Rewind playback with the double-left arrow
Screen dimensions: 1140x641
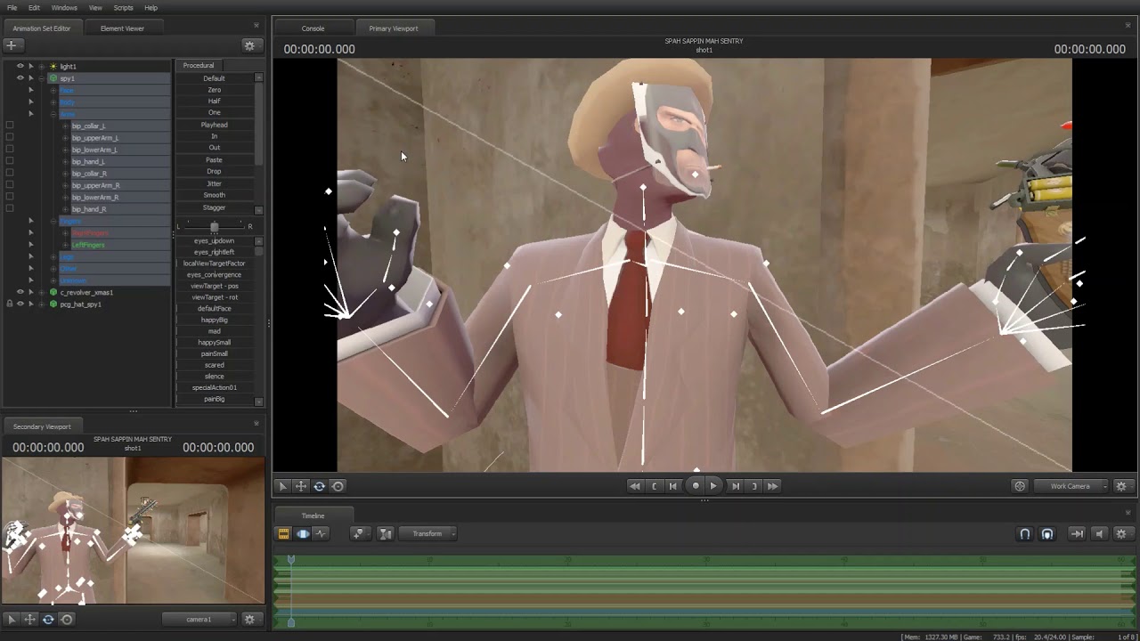click(x=634, y=486)
